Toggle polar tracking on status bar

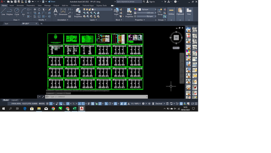coord(68,104)
